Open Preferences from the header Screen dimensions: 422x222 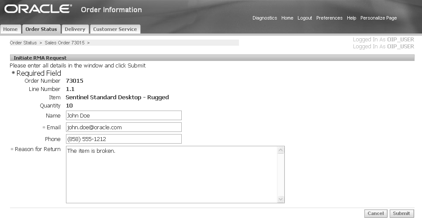pos(329,18)
